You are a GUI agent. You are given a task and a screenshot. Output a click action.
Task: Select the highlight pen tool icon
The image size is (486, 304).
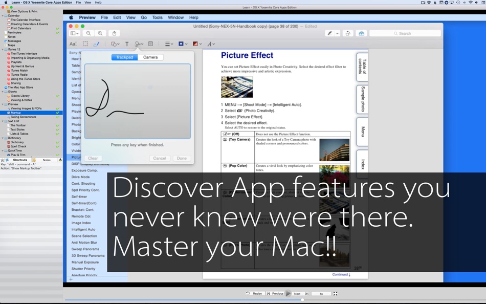point(330,33)
